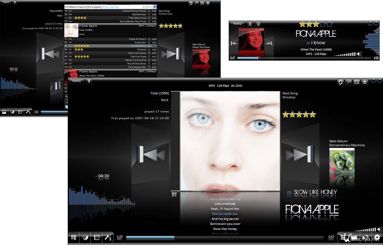The image size is (383, 245).
Task: Click Extraordinary Machine next album thumbnail
Action: click(342, 162)
